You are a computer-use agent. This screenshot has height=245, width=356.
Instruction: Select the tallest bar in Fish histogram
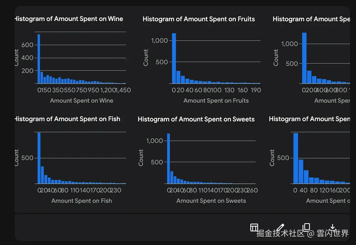[39, 158]
